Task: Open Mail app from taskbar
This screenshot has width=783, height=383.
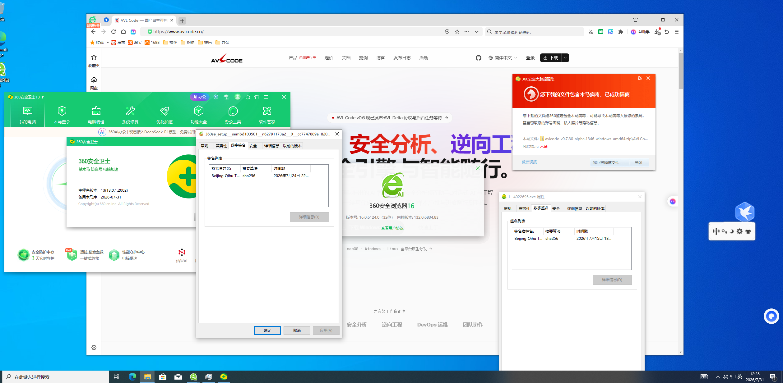Action: click(x=178, y=377)
